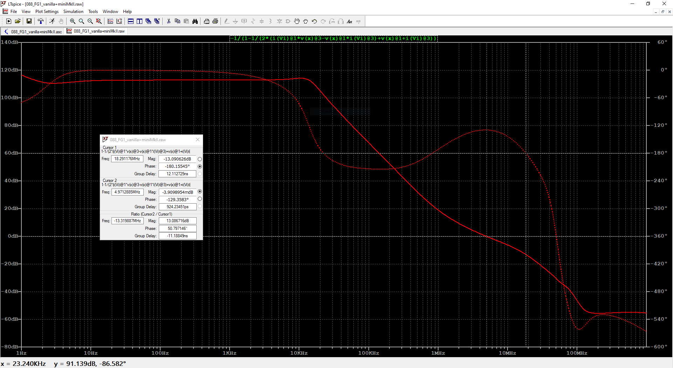Image resolution: width=673 pixels, height=368 pixels.
Task: Open the Help menu
Action: click(127, 12)
